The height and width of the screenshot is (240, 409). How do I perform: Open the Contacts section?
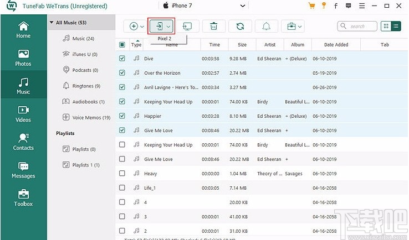[x=23, y=142]
